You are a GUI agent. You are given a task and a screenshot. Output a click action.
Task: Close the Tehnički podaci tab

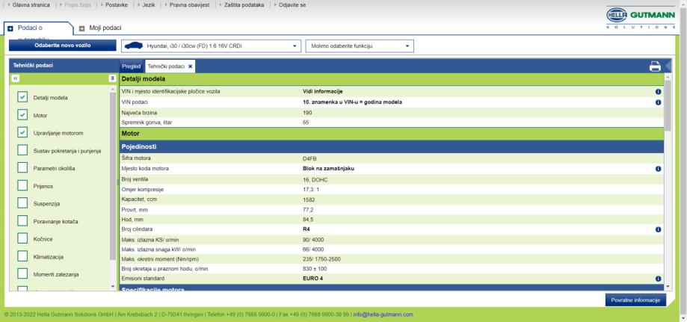190,66
